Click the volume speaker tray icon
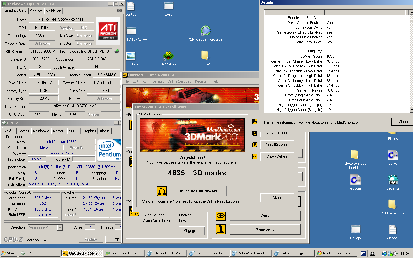 click(x=395, y=253)
